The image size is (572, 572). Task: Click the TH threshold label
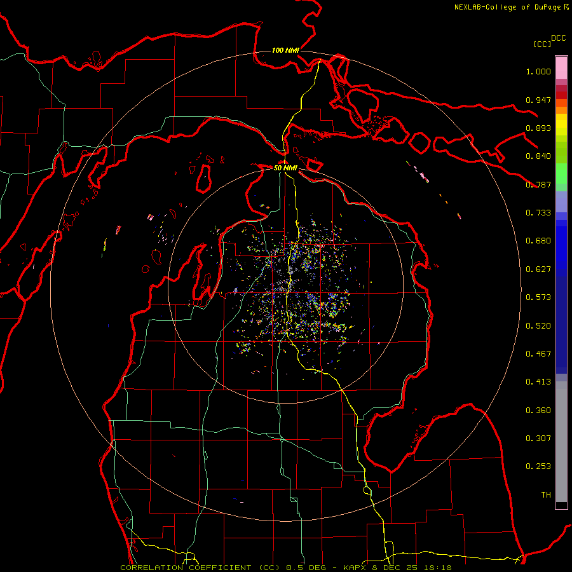[546, 495]
